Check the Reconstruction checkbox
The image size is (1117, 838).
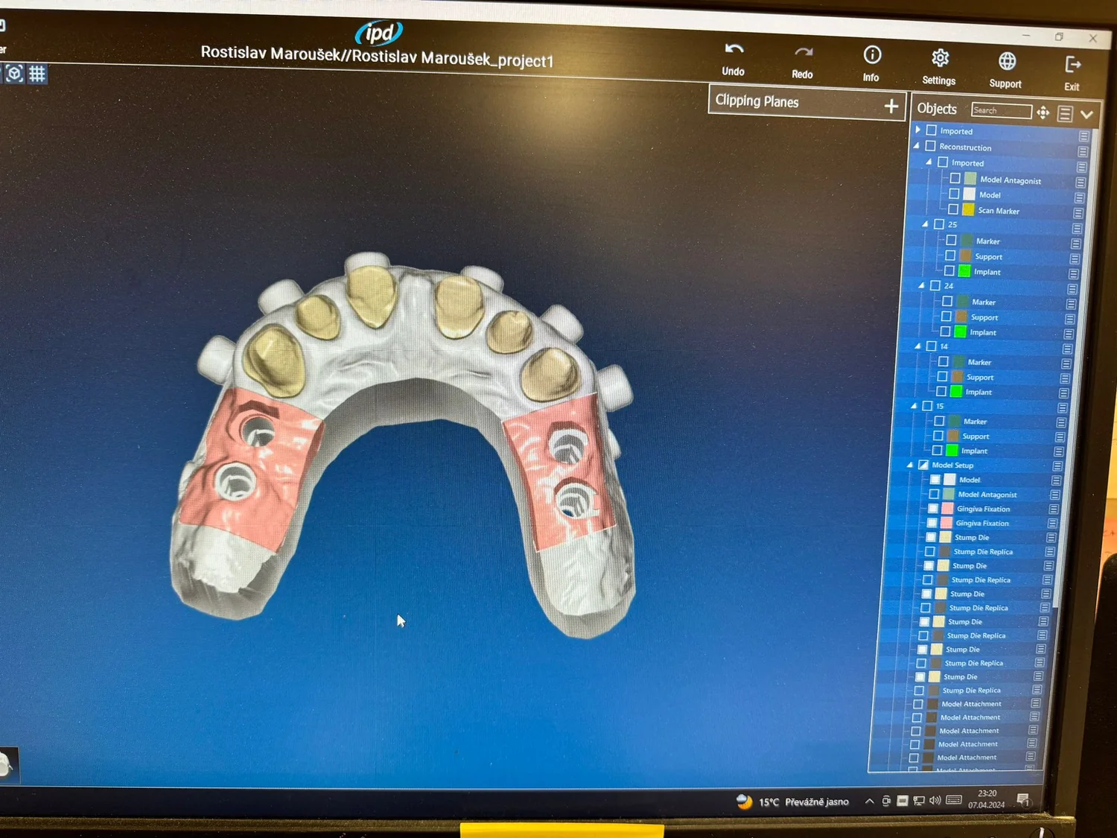coord(930,146)
